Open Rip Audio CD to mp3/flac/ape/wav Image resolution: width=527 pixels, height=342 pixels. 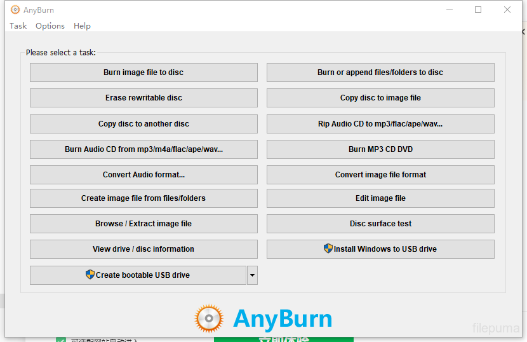pyautogui.click(x=380, y=124)
